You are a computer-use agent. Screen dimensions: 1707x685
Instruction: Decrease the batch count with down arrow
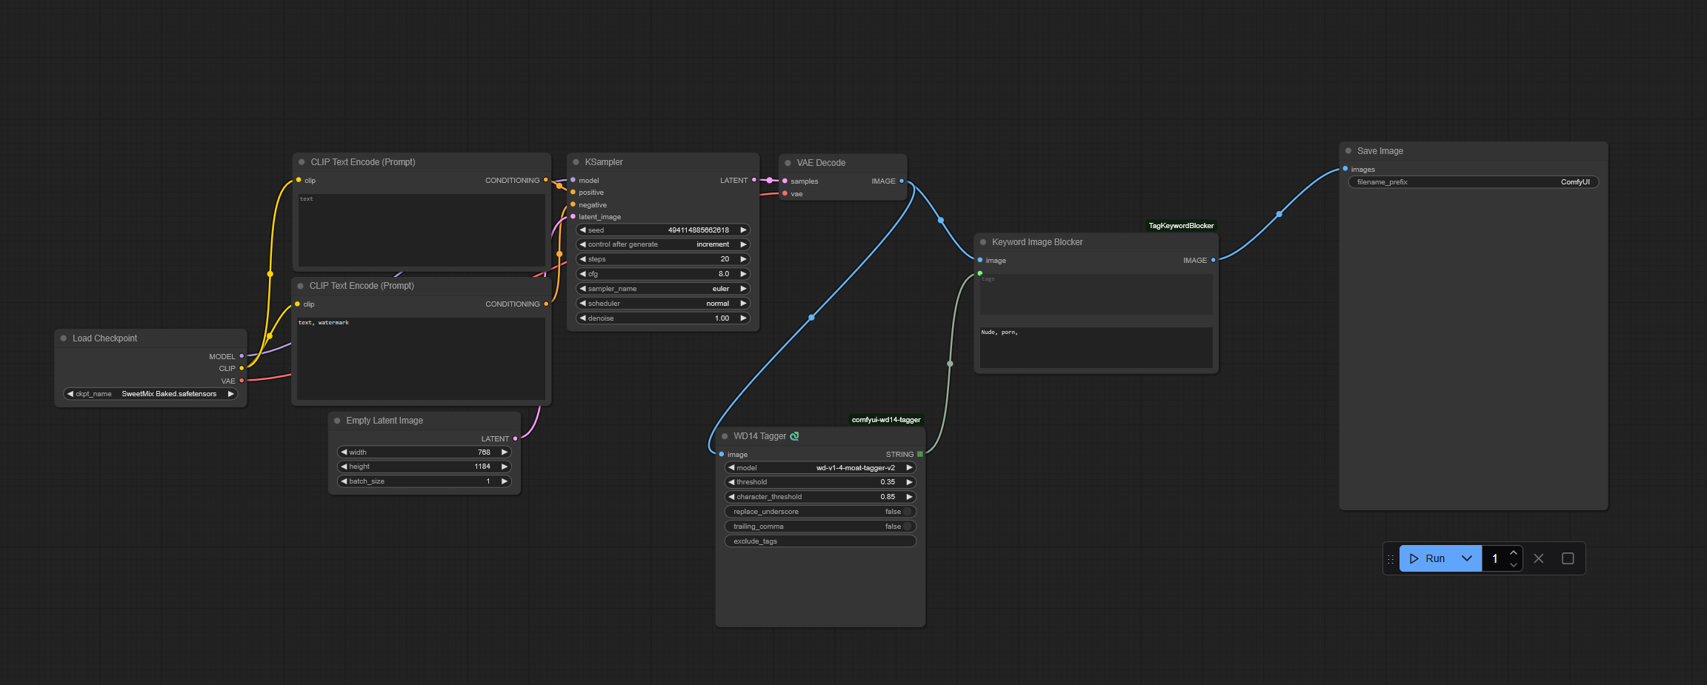pos(1514,565)
